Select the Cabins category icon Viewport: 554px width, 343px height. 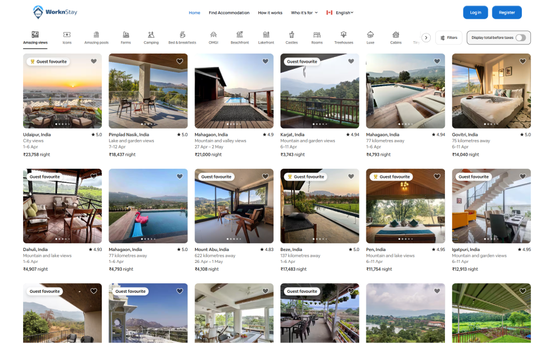pos(396,35)
